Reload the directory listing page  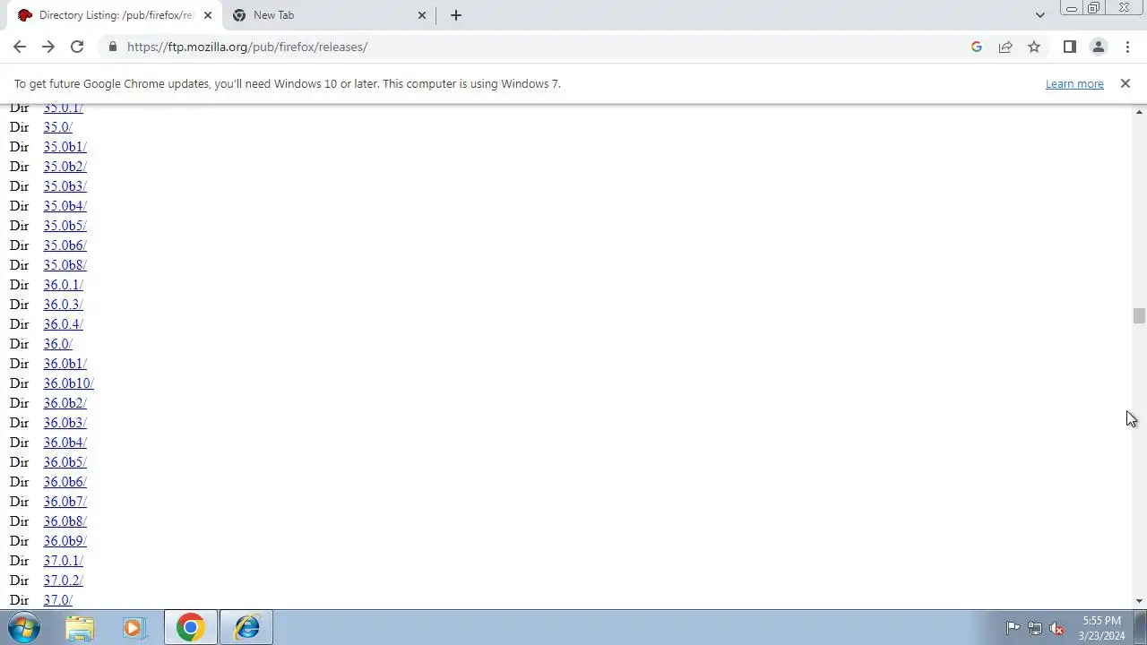[x=77, y=47]
